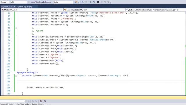The image size is (186, 105).
Task: Open the output source dropdown at bottom
Action: tap(12, 101)
